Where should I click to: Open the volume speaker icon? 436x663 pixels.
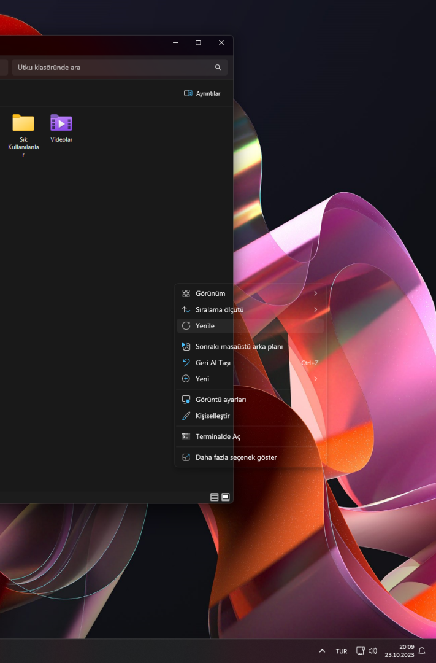click(x=373, y=651)
